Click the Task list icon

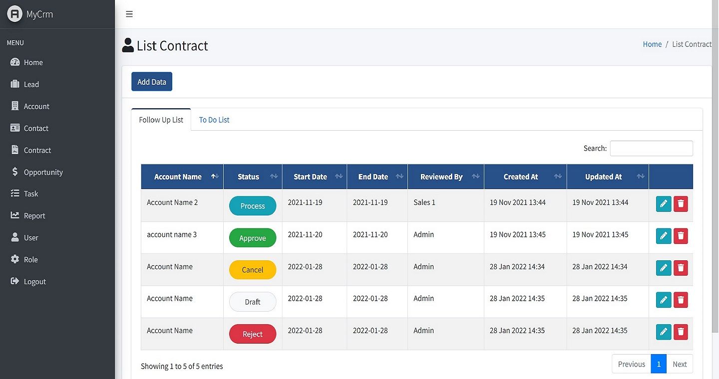pyautogui.click(x=15, y=193)
